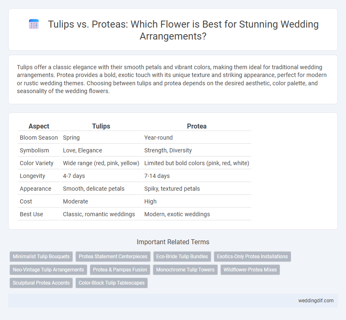This screenshot has width=346, height=320.
Task: Click the Tulips vs. Proteas page title
Action: (183, 30)
